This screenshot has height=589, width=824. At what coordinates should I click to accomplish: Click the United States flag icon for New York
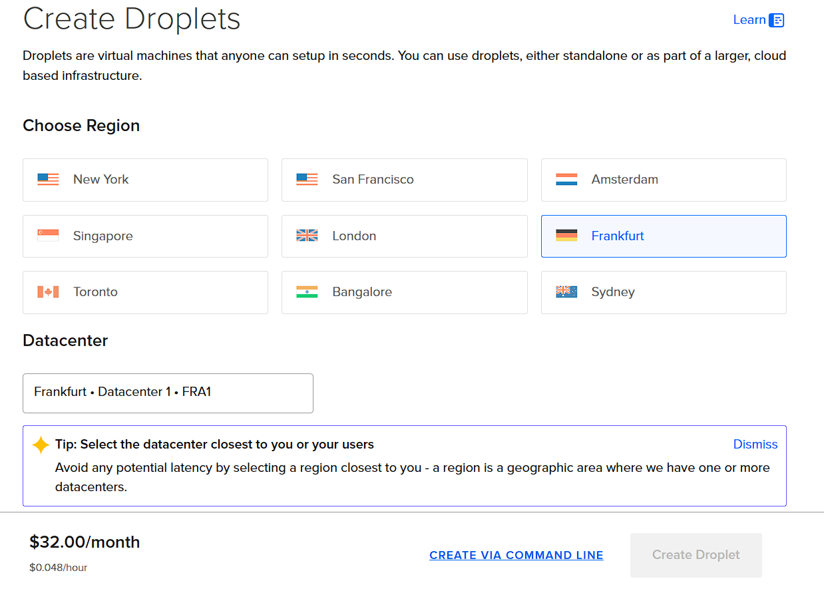point(48,179)
